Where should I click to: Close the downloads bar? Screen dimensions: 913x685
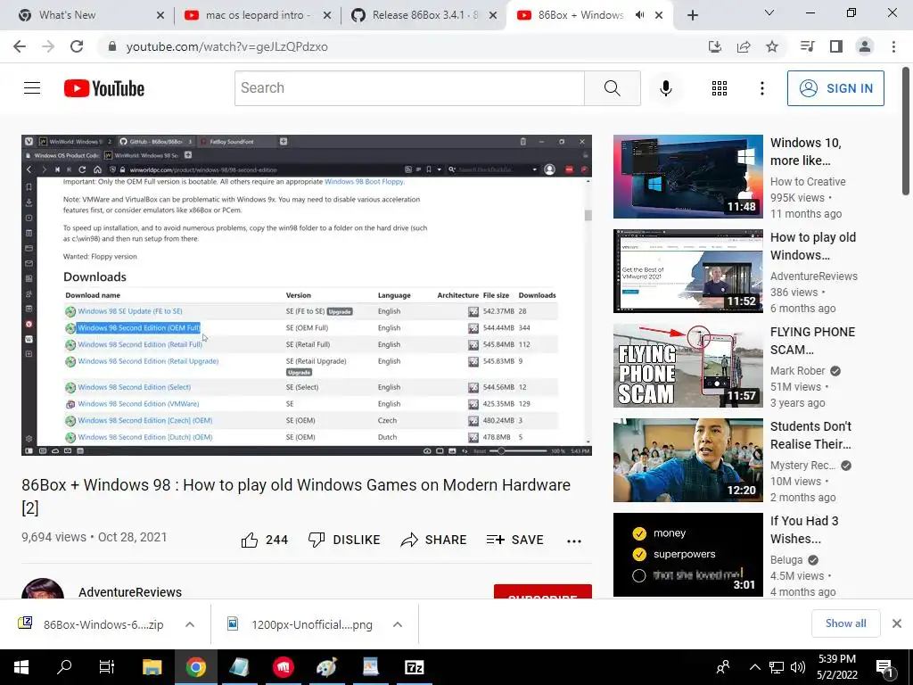897,623
